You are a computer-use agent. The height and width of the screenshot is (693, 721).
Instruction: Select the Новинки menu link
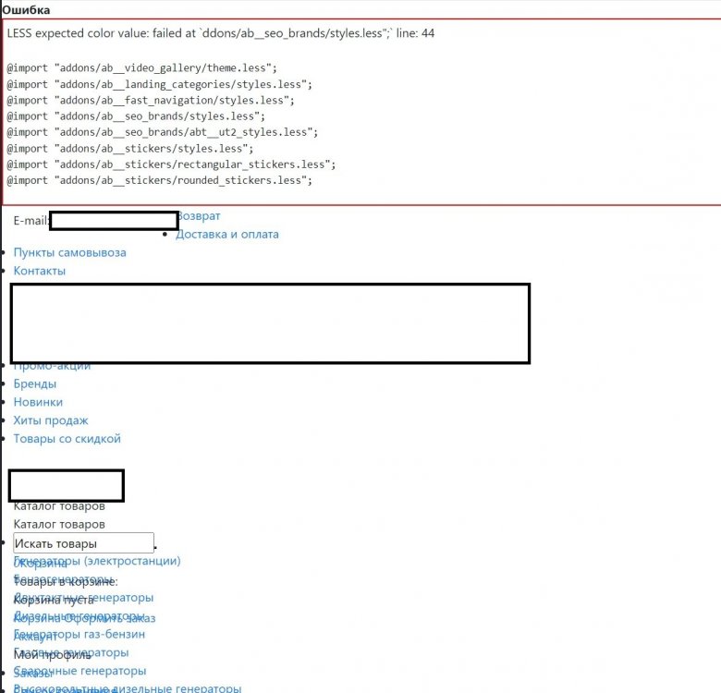pyautogui.click(x=38, y=402)
